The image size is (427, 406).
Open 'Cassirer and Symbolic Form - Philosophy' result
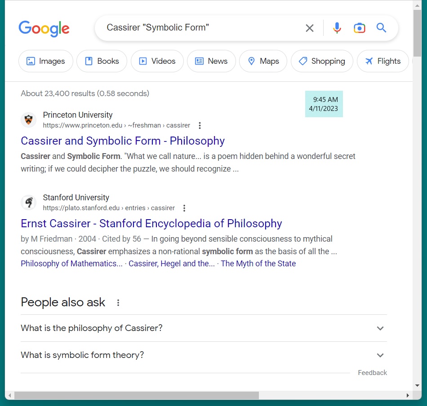(123, 141)
